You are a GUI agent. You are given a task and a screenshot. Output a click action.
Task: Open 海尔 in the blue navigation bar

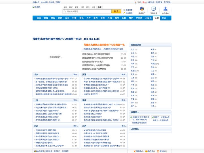[117, 18]
